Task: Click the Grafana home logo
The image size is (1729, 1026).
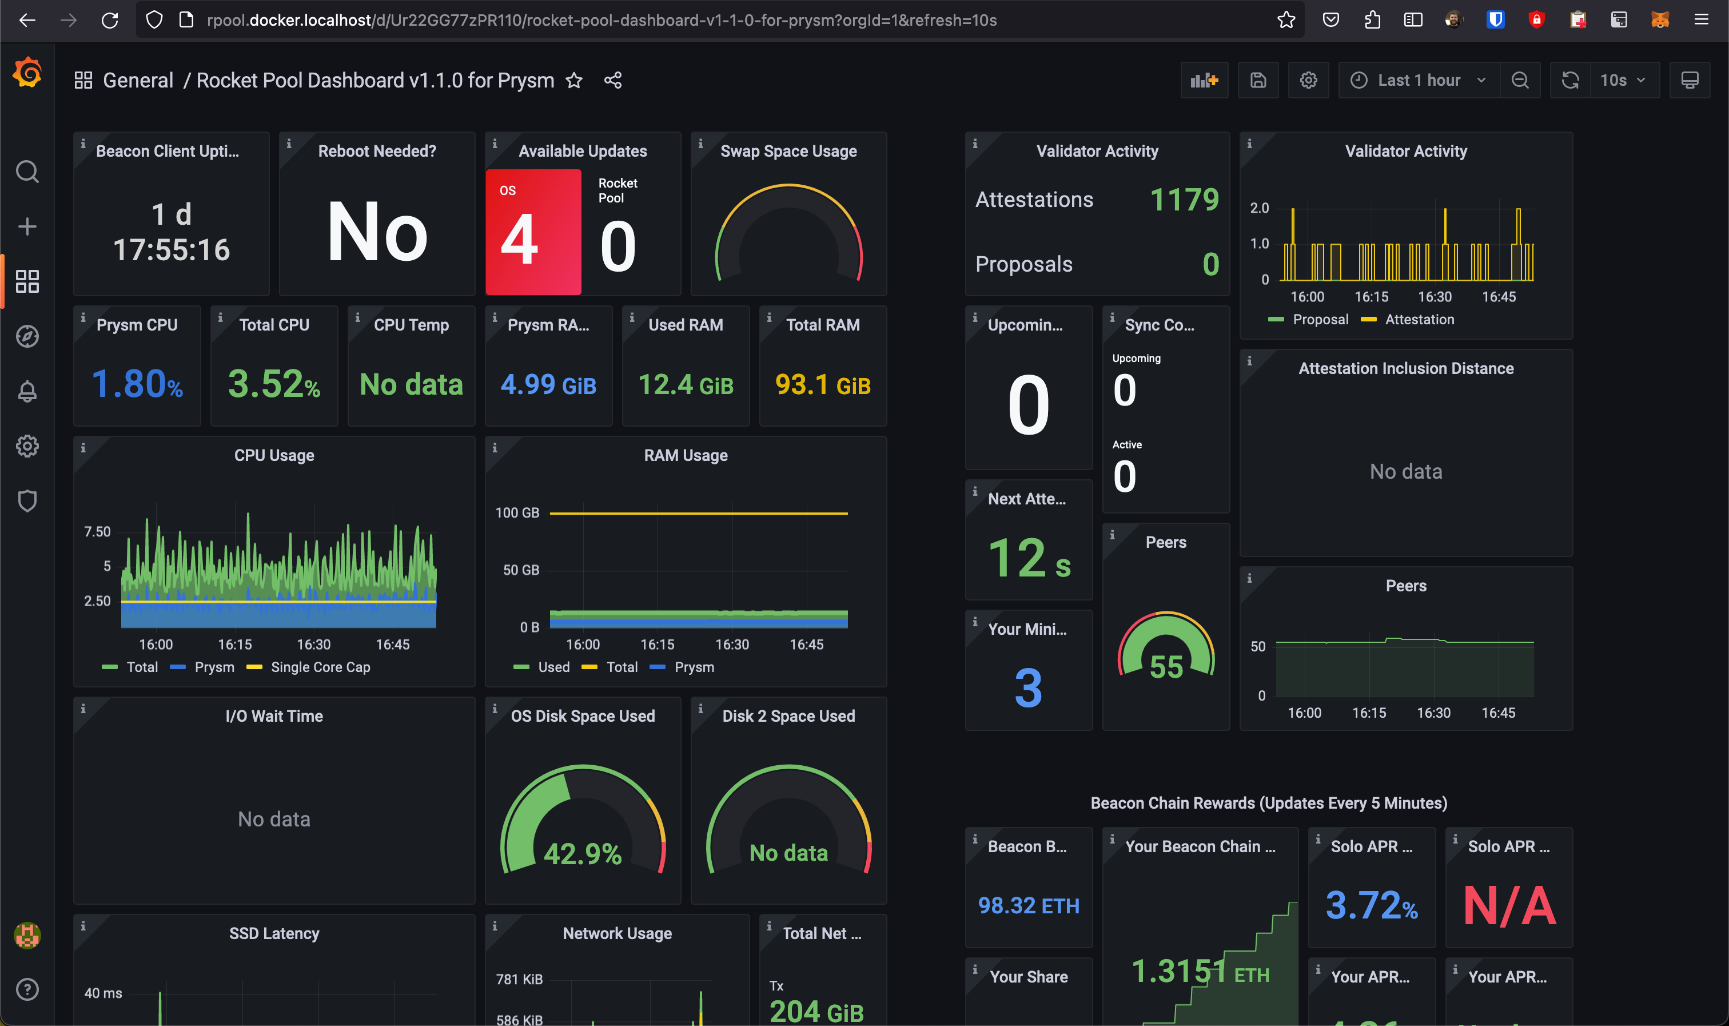Action: point(27,73)
